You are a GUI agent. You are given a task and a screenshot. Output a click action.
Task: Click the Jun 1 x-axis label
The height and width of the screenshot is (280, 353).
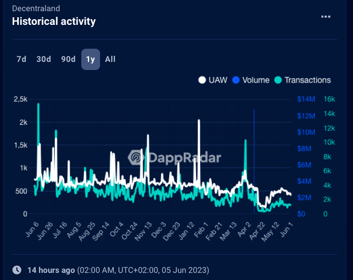286,229
